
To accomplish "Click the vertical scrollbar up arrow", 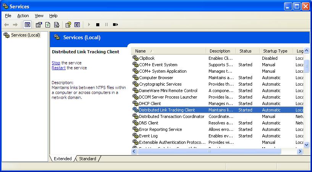I will point(306,51).
